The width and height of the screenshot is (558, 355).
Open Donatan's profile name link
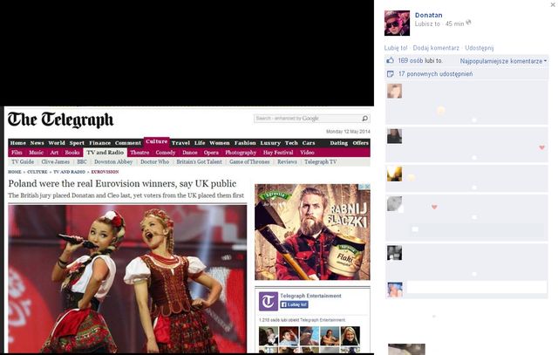coord(428,15)
